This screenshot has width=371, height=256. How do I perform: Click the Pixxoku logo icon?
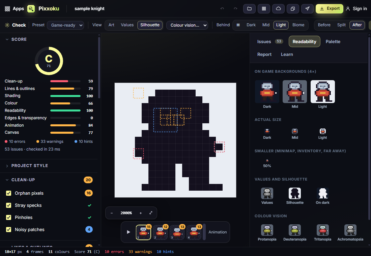[31, 9]
